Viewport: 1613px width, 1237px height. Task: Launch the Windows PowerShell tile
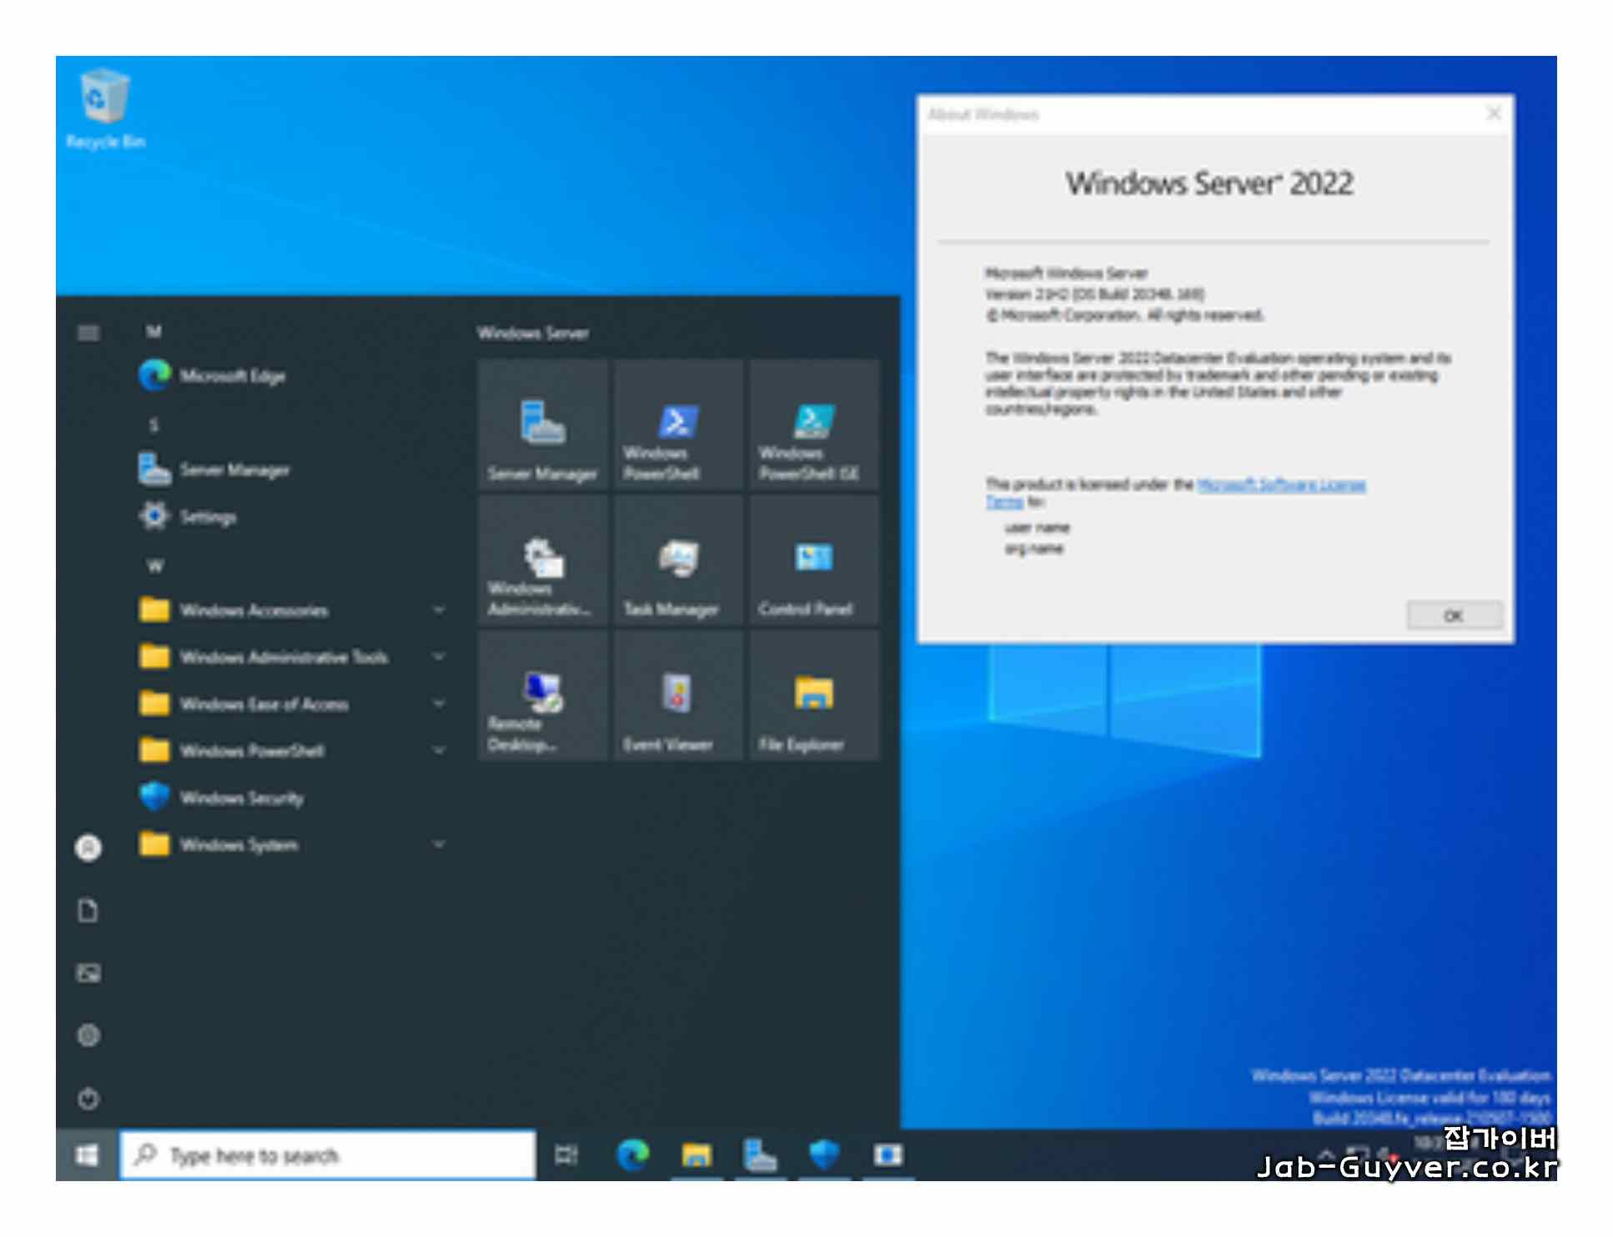click(678, 425)
